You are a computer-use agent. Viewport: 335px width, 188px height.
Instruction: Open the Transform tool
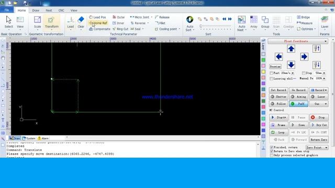52,22
